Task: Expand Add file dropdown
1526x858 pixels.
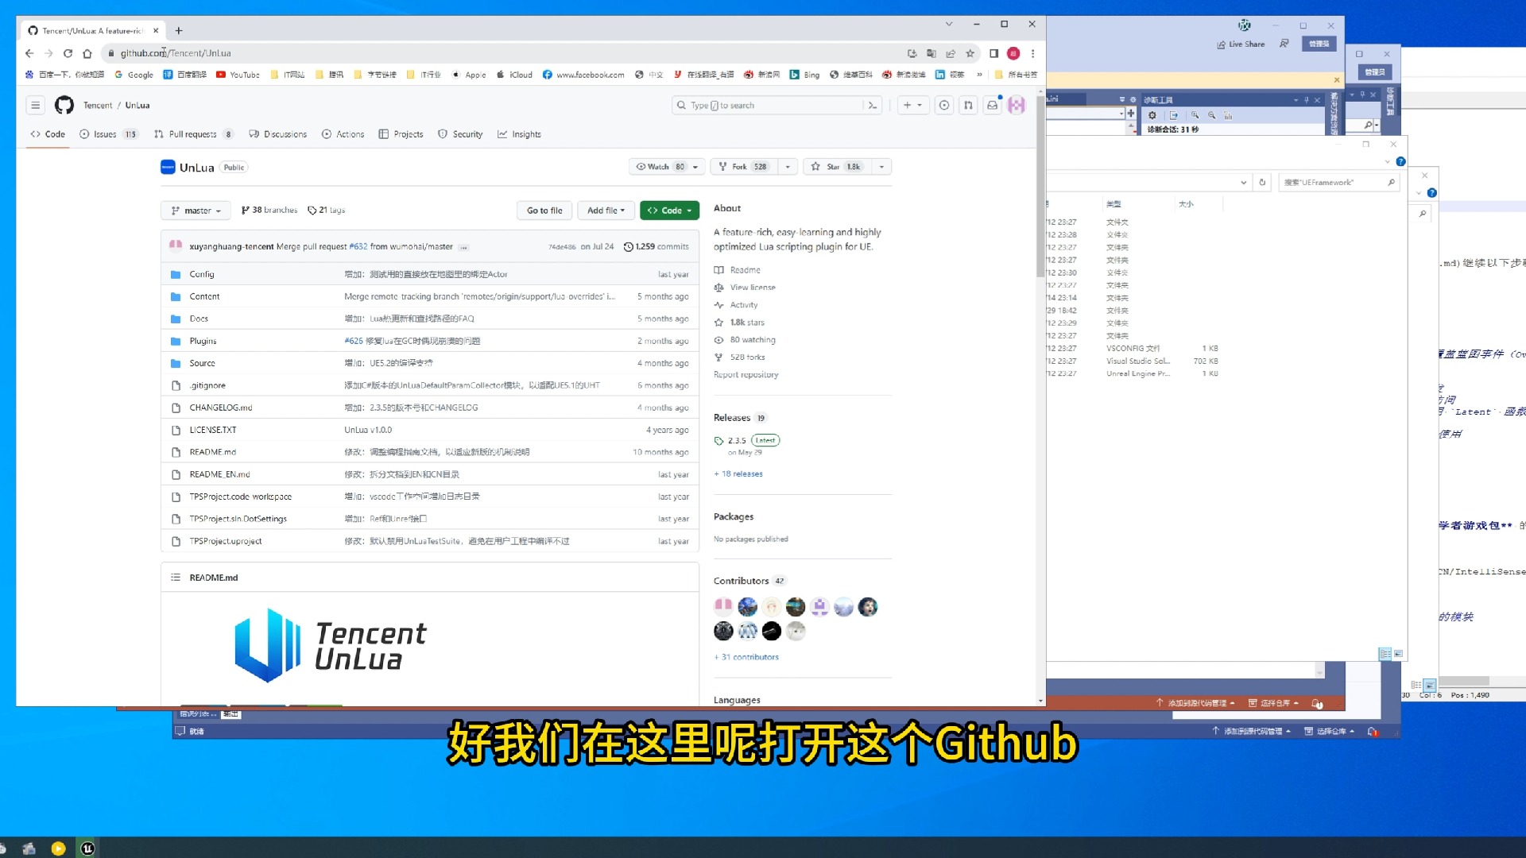Action: (606, 211)
